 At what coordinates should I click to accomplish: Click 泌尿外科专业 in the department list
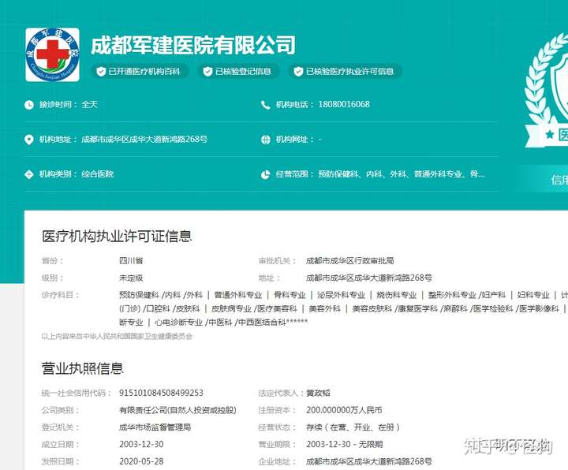click(x=341, y=295)
